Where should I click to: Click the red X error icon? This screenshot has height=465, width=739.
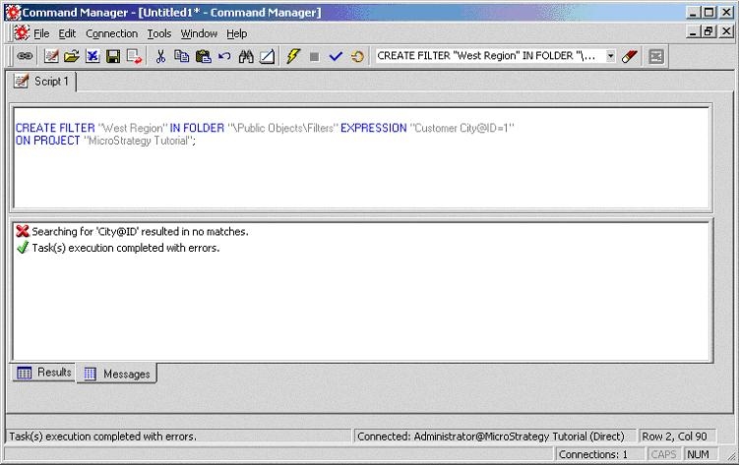click(x=23, y=231)
